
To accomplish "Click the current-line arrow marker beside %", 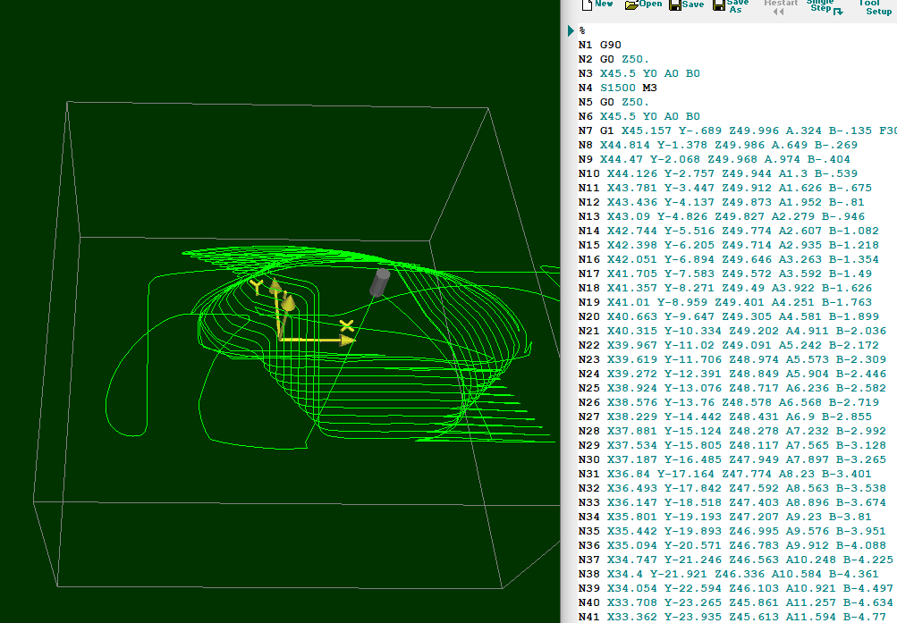I will pyautogui.click(x=571, y=30).
